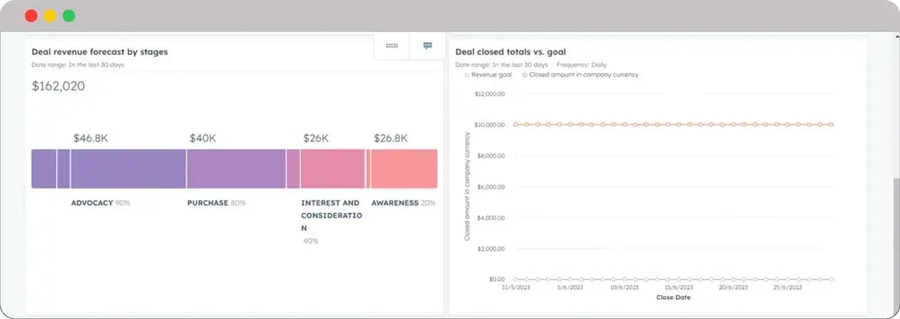The height and width of the screenshot is (319, 900).
Task: Click the $12,000.00 y-axis label
Action: coord(489,94)
